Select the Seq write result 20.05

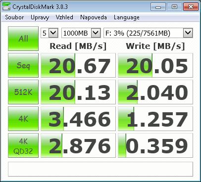(155, 65)
